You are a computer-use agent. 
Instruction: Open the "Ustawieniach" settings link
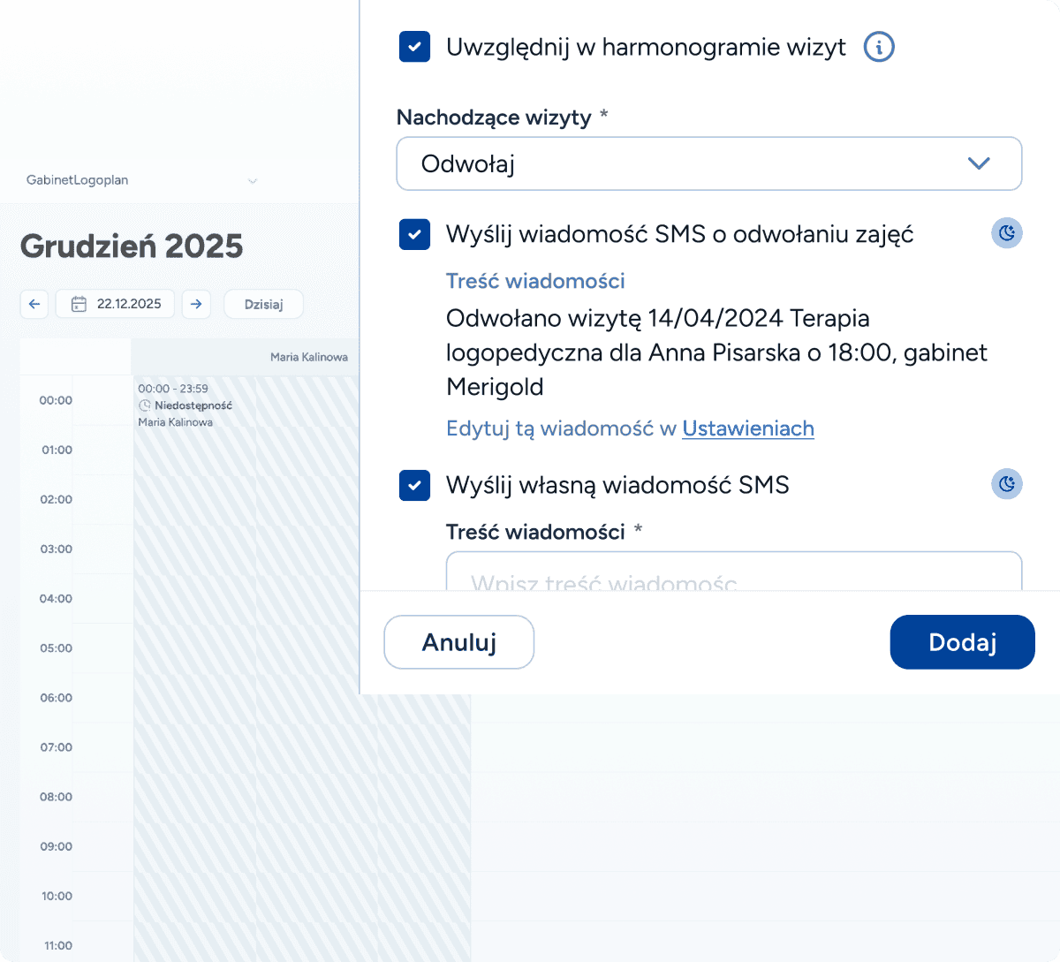point(747,428)
